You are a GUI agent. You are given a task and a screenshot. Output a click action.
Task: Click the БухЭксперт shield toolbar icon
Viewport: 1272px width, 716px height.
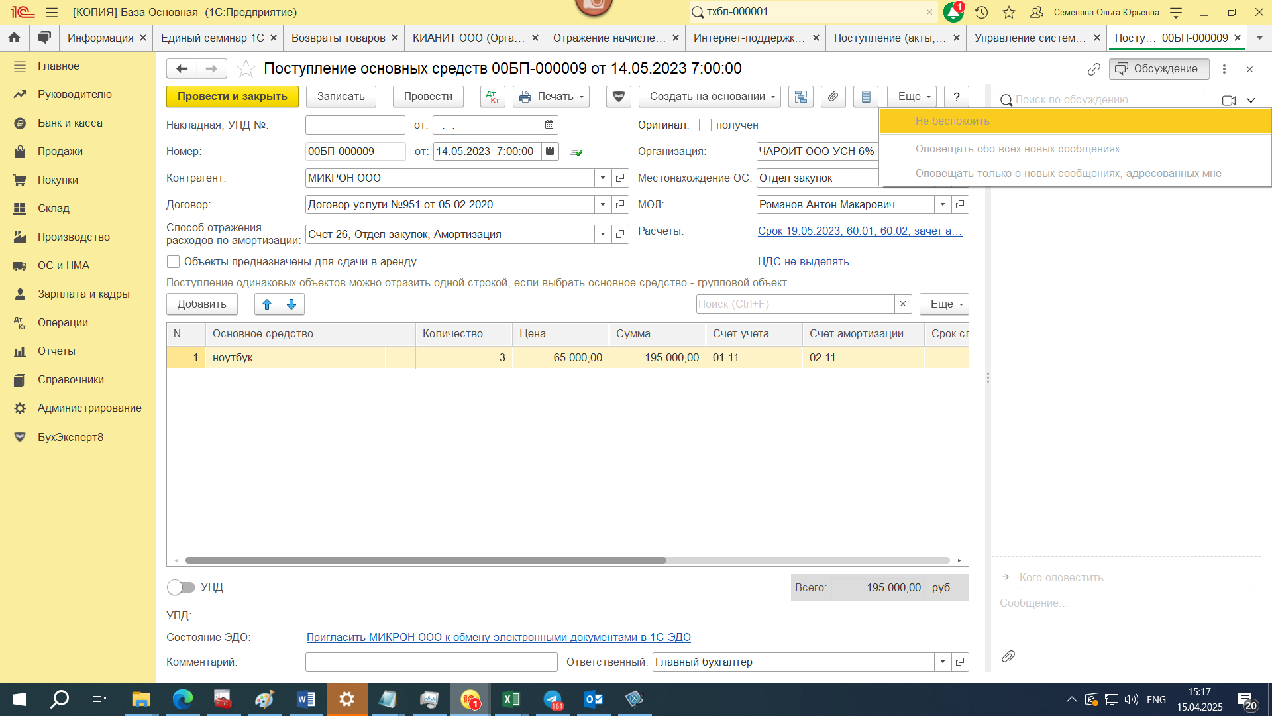(x=618, y=97)
